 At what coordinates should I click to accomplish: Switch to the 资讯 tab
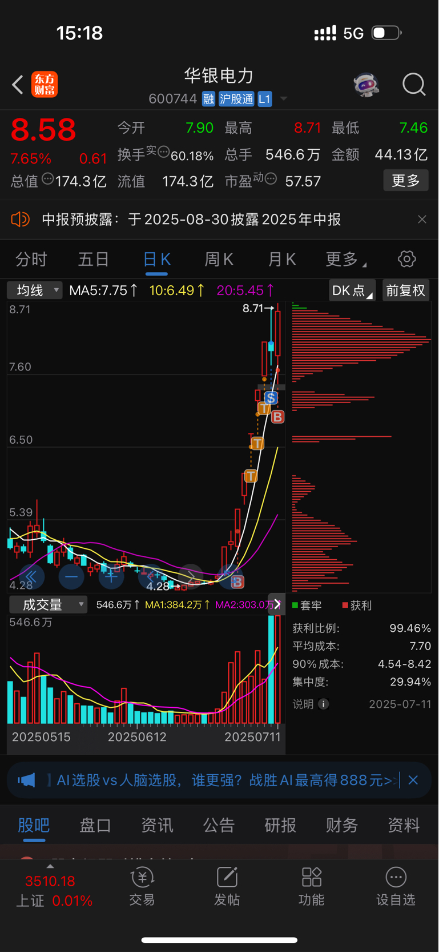click(157, 825)
